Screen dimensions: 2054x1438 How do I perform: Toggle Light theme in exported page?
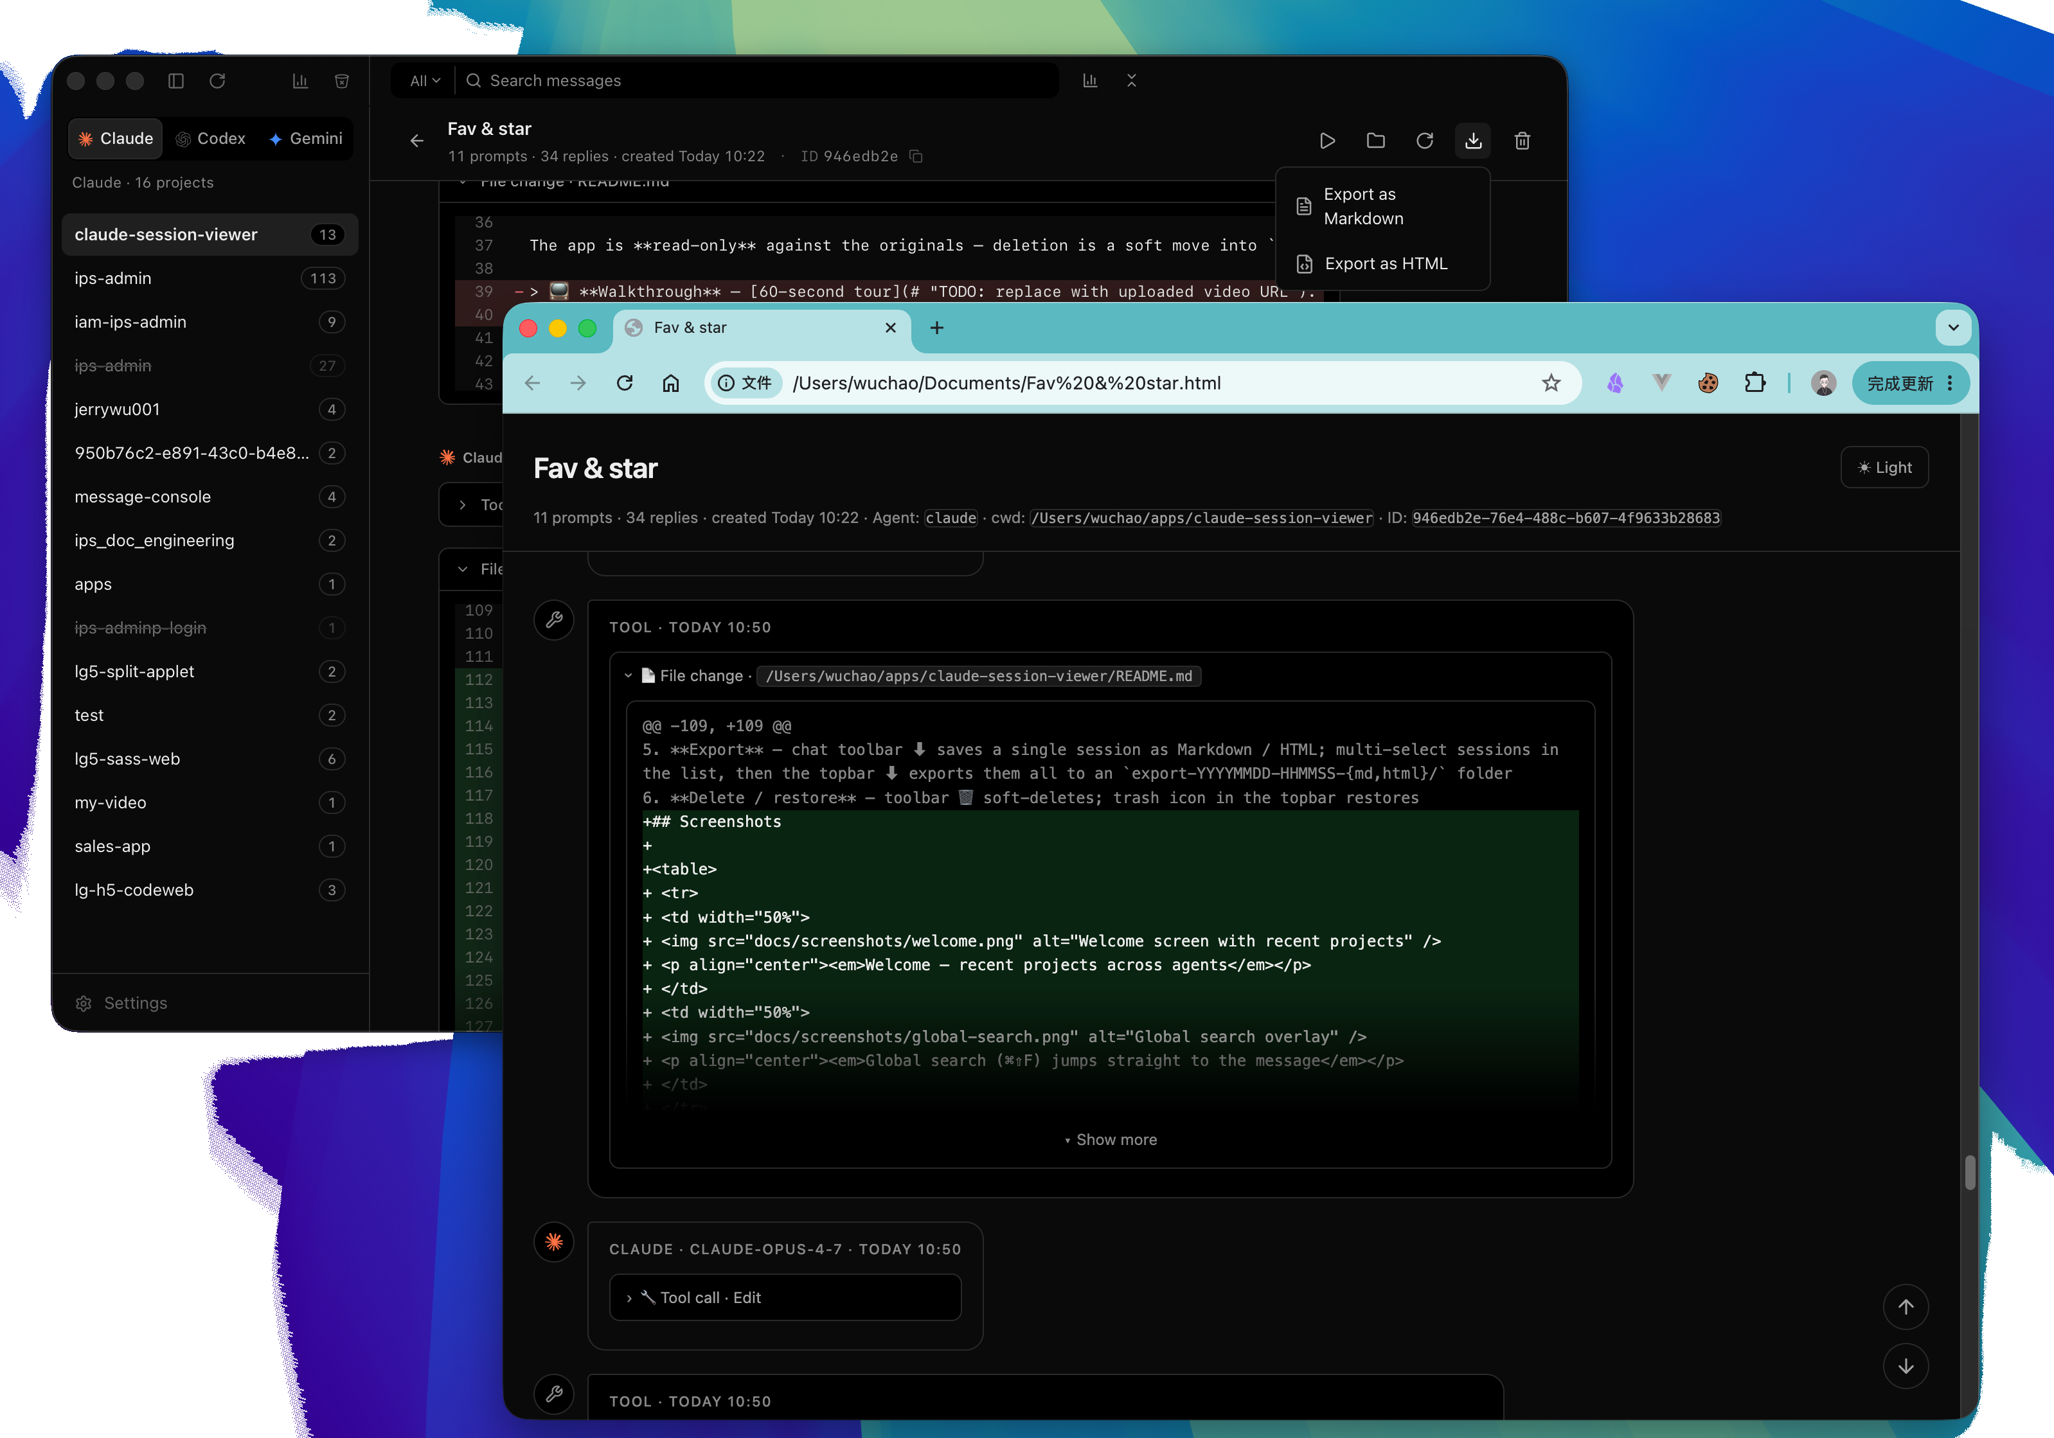tap(1885, 468)
